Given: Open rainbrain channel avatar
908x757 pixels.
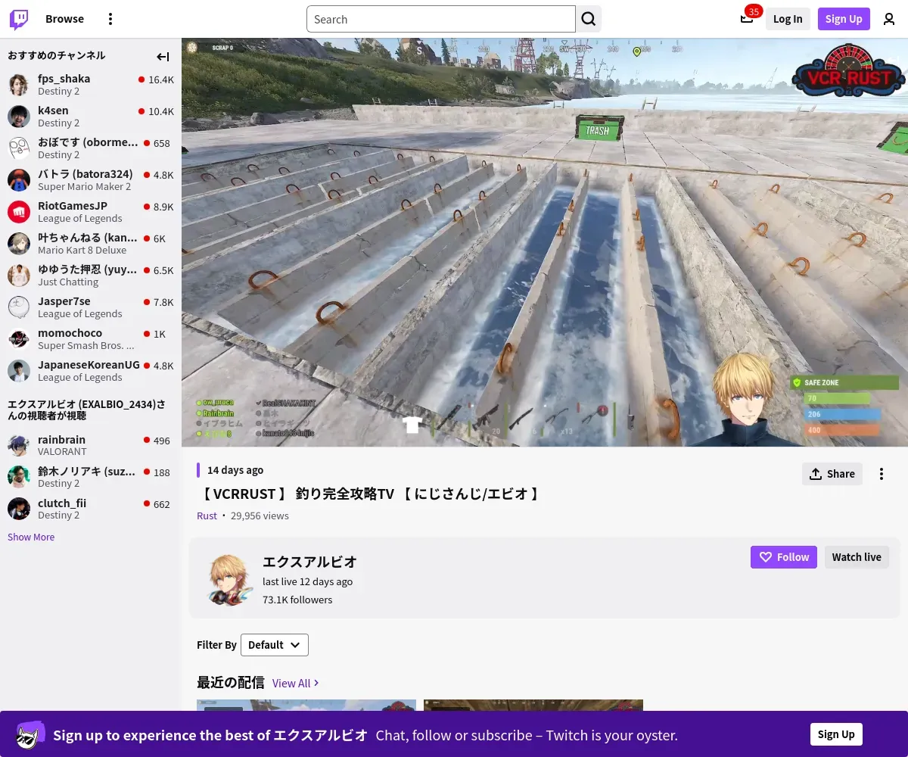Looking at the screenshot, I should point(19,445).
